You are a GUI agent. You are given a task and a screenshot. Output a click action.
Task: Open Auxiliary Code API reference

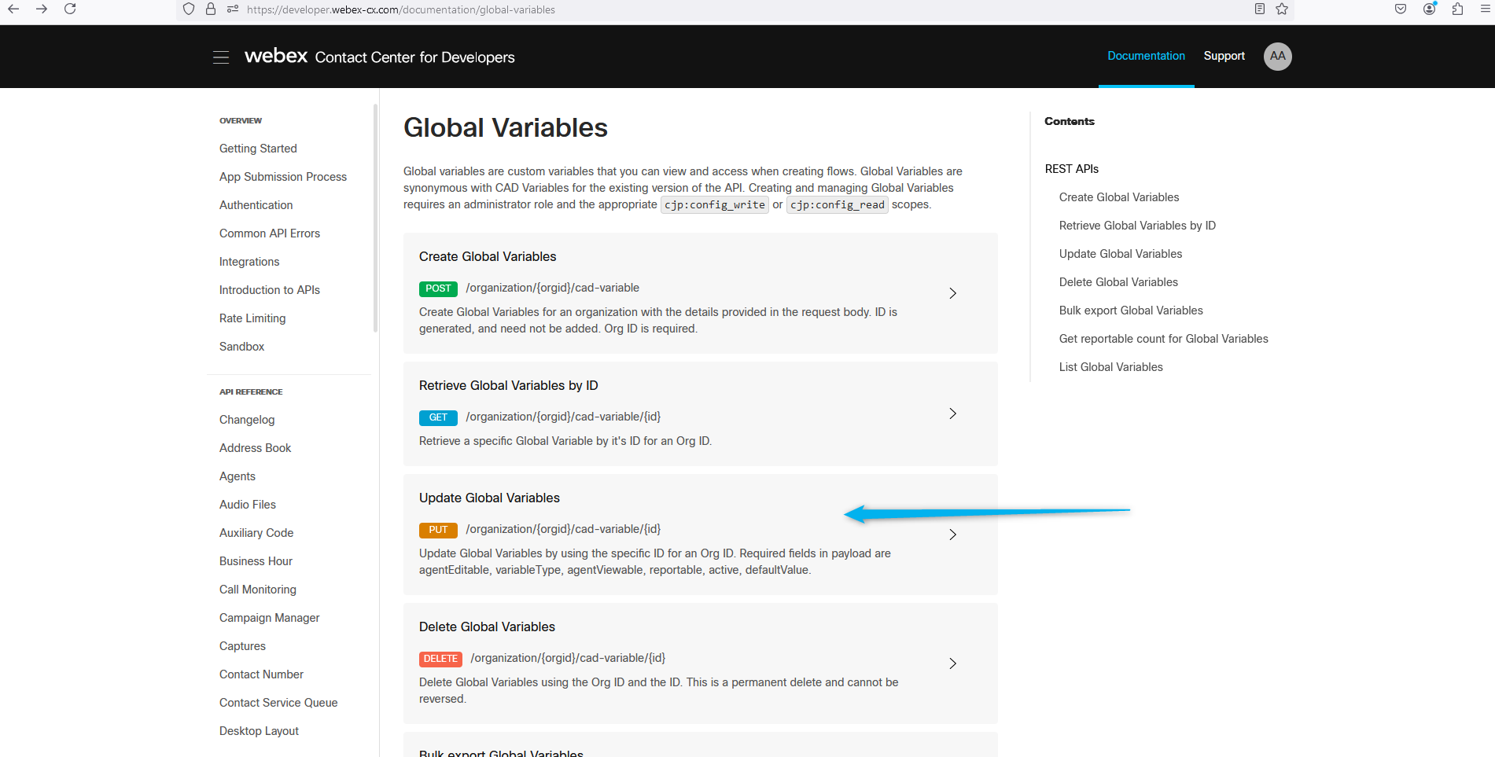[x=256, y=533]
